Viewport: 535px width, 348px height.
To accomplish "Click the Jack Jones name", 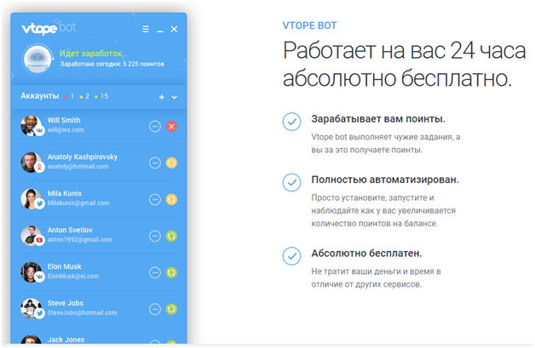I will (x=66, y=339).
